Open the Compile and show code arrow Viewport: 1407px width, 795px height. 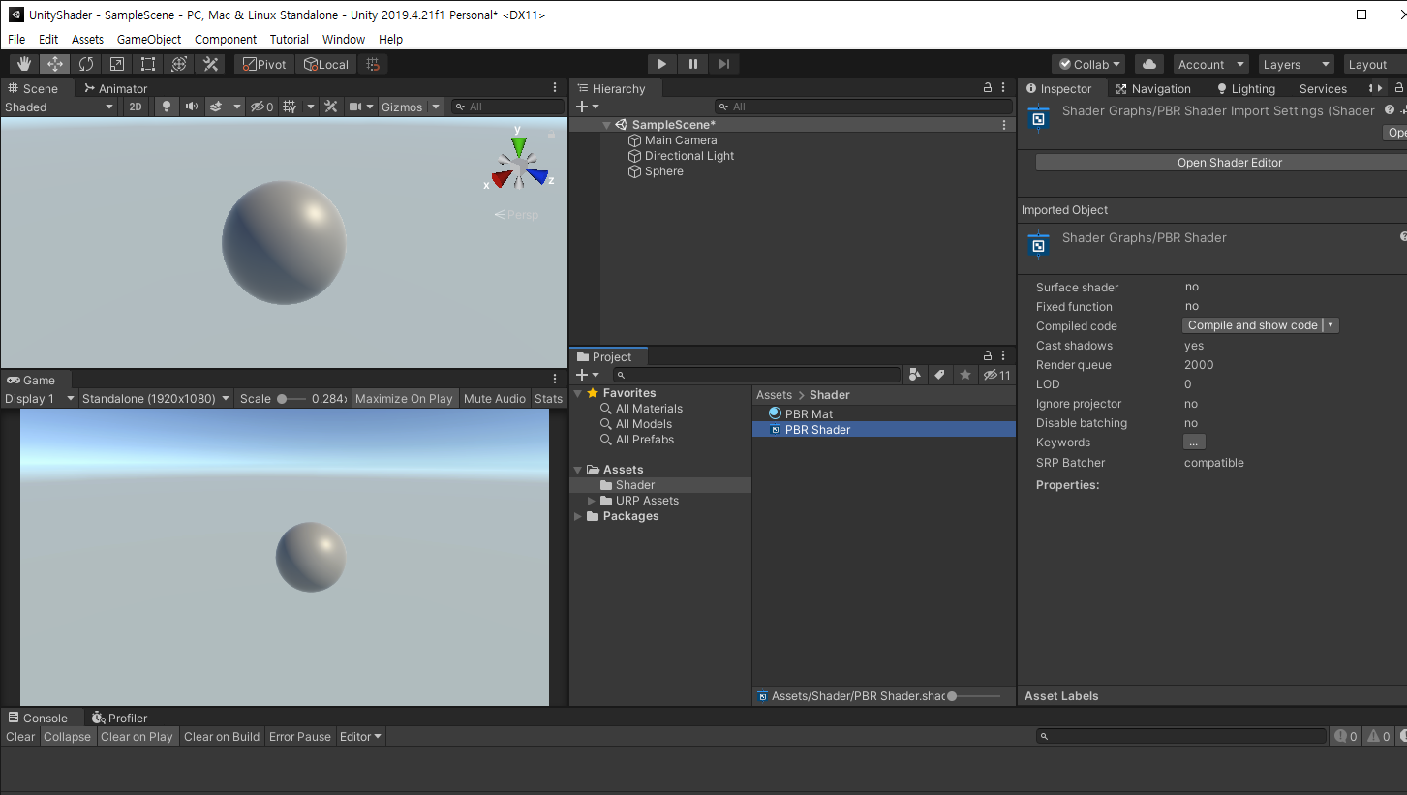(1331, 325)
